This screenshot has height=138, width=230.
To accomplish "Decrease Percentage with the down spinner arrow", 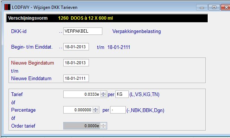I will [96, 111].
